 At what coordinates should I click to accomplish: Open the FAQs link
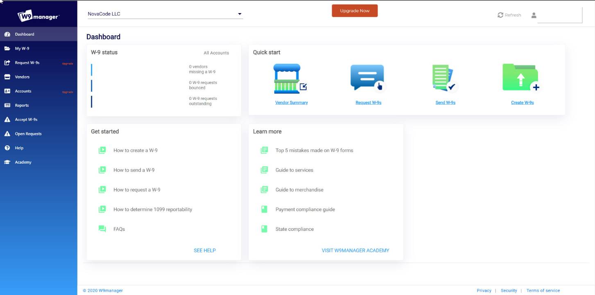[119, 229]
